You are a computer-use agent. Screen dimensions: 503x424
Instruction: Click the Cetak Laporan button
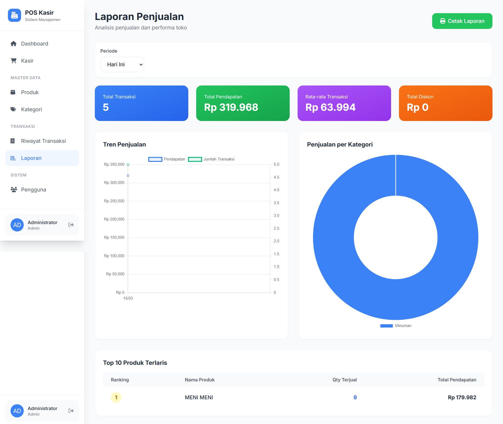(x=462, y=21)
